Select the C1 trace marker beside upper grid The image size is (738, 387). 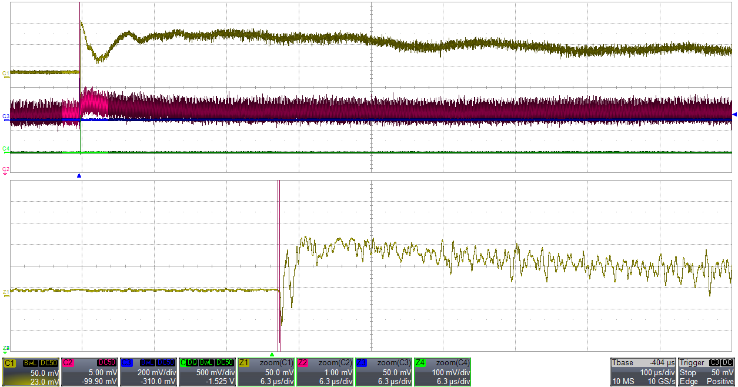(x=5, y=73)
